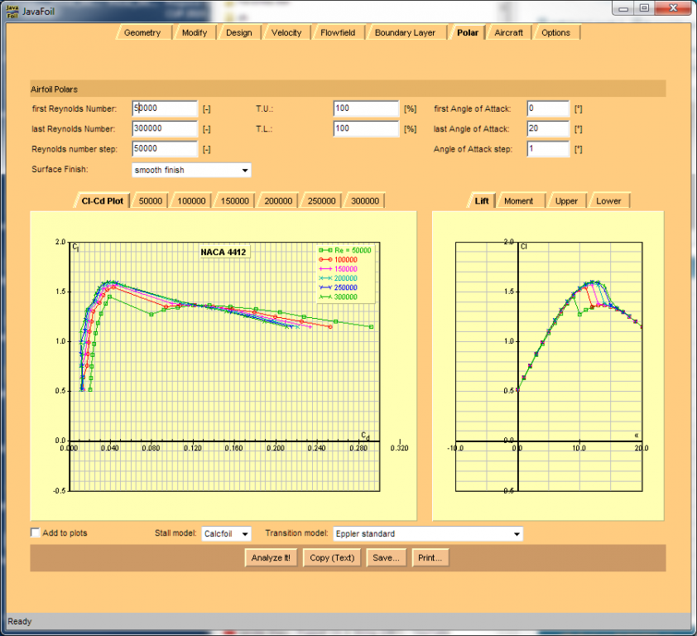Click the first Reynolds Number input field
Screen dimensions: 697x636
tap(164, 108)
